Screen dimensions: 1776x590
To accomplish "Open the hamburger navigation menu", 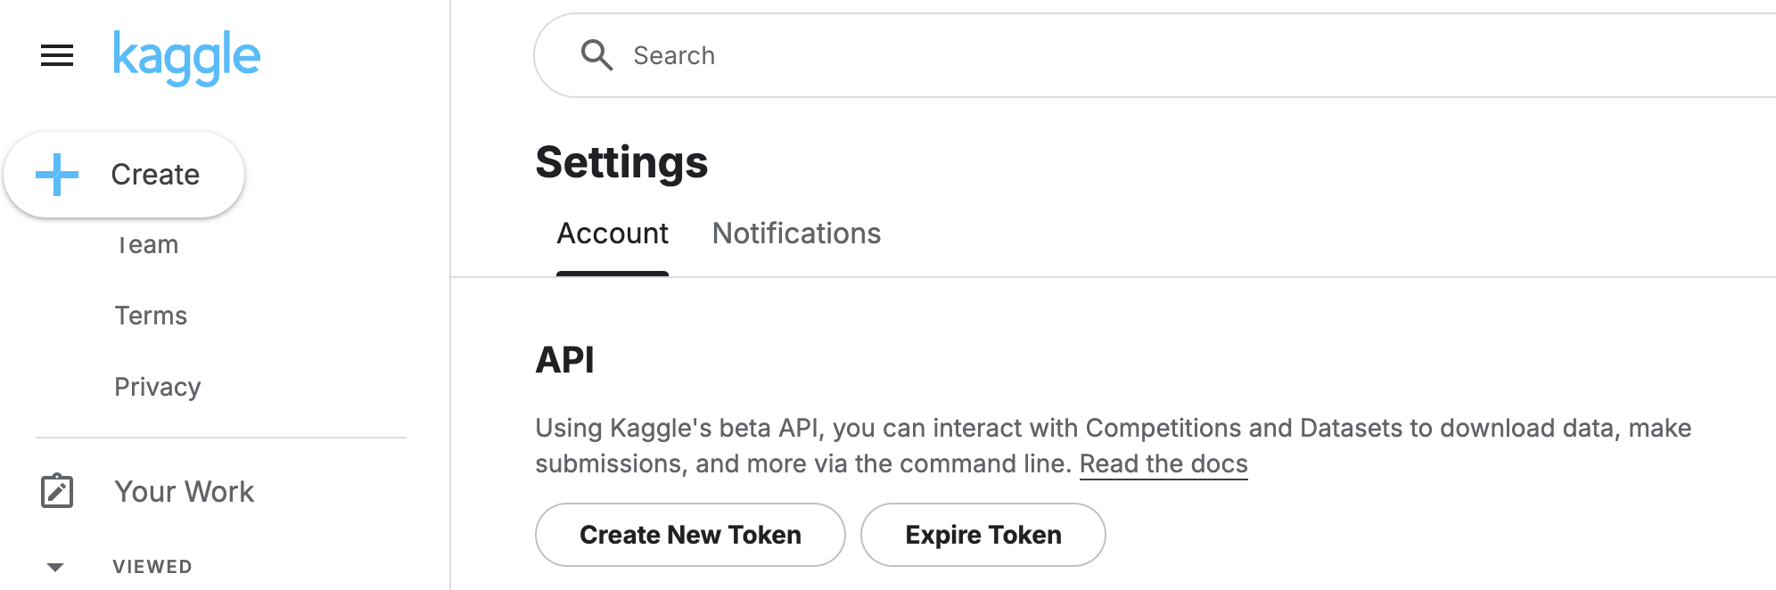I will coord(57,56).
